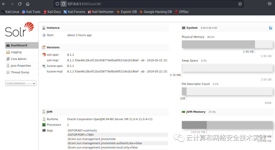
Task: Click the Instance server icon
Action: click(44, 28)
